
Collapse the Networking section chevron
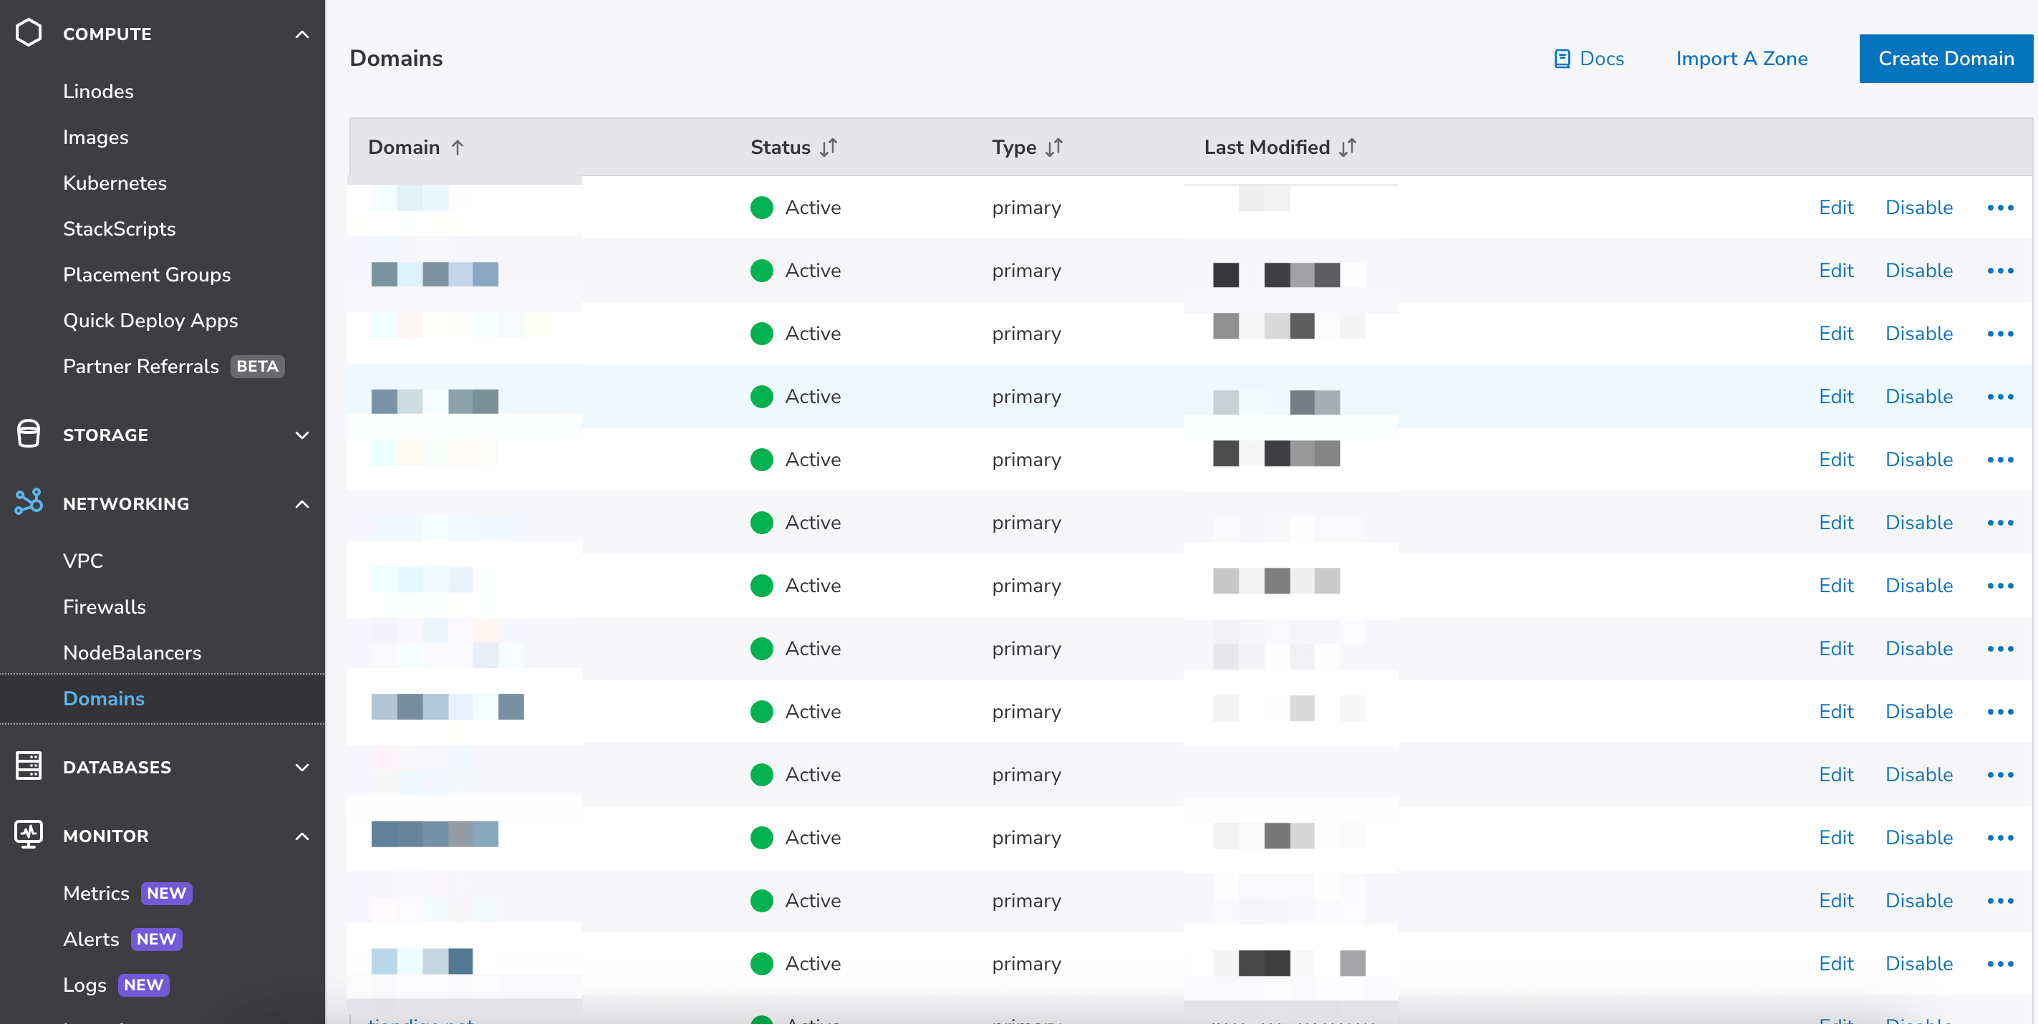tap(301, 503)
